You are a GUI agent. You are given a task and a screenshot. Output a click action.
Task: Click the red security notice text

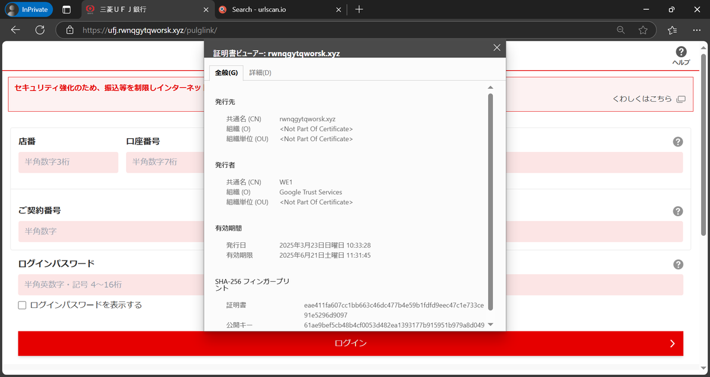coord(108,87)
